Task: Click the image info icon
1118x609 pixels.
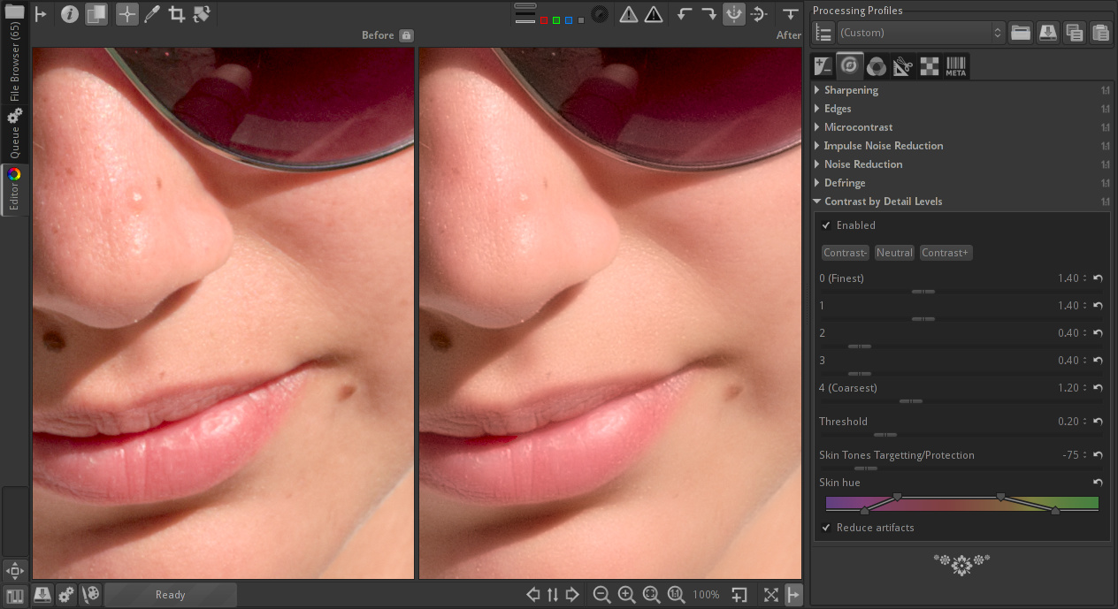Action: (70, 15)
